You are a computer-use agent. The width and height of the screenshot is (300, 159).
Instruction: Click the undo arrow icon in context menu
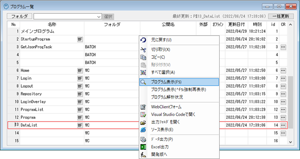point(144,40)
